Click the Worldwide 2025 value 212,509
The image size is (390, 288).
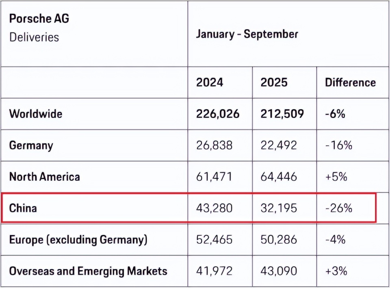coord(282,113)
